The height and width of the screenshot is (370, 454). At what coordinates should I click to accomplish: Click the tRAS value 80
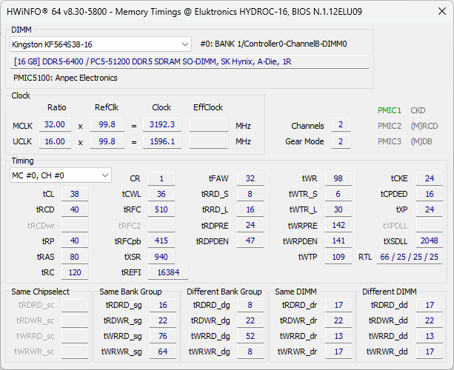pyautogui.click(x=75, y=257)
